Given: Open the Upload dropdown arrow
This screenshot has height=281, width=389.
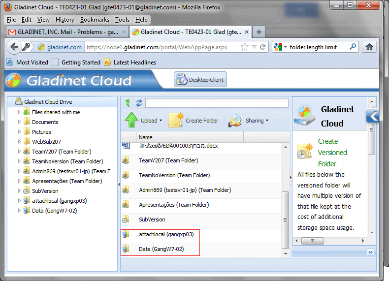Looking at the screenshot, I should pos(161,121).
